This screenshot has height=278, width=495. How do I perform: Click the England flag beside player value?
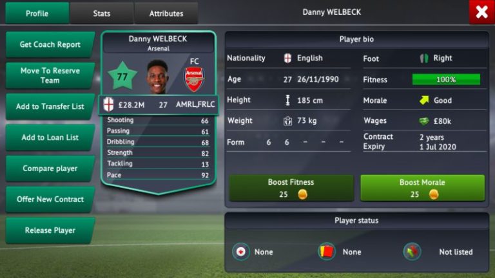tap(108, 104)
